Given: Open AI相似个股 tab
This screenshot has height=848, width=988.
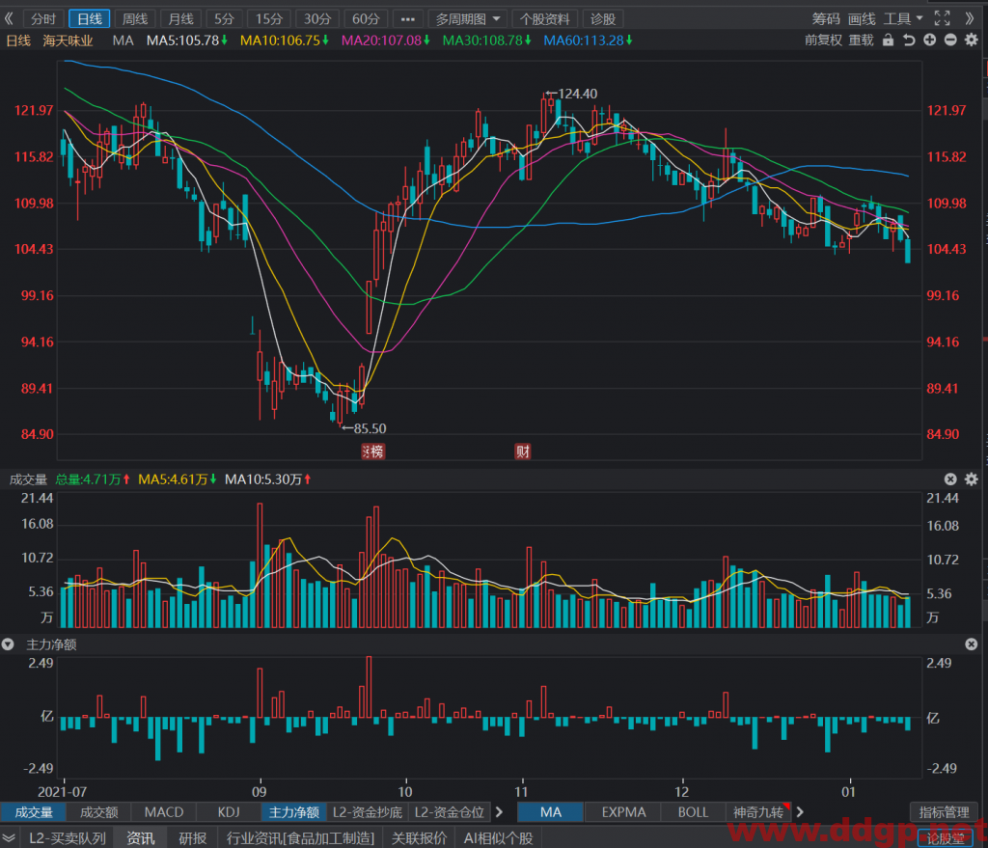Looking at the screenshot, I should [x=499, y=838].
